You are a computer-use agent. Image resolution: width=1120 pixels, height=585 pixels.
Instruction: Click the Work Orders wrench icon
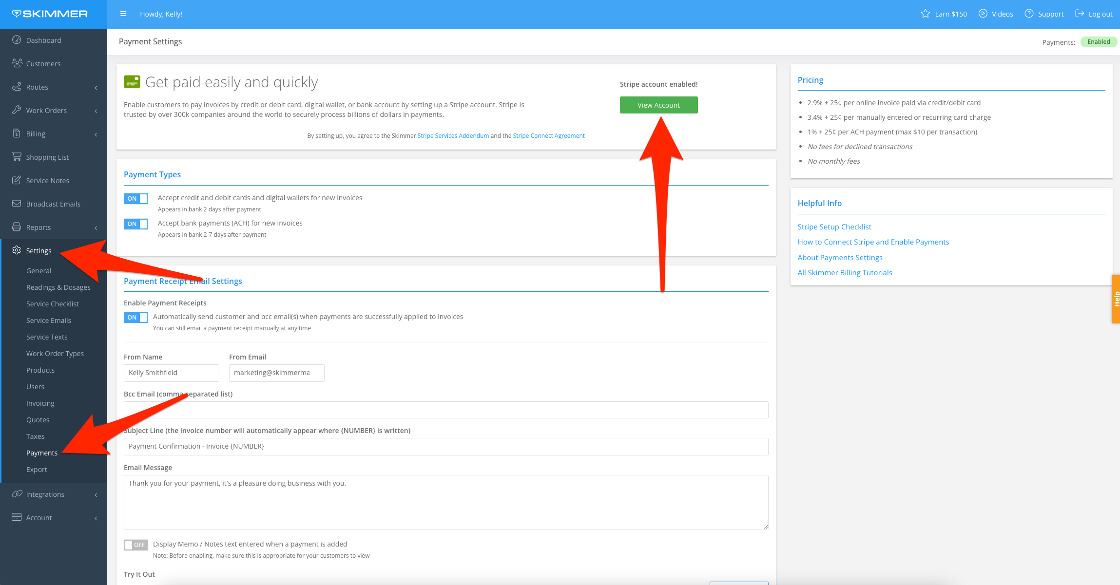(x=17, y=110)
